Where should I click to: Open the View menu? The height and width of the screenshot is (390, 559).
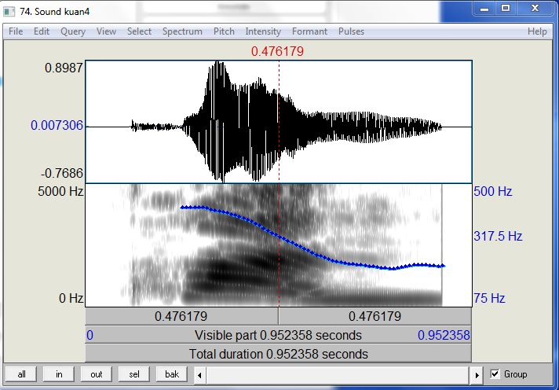[x=106, y=31]
